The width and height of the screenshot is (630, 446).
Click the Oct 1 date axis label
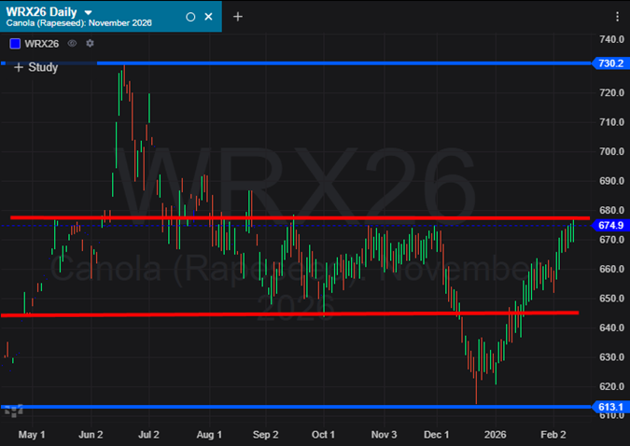[x=323, y=435]
